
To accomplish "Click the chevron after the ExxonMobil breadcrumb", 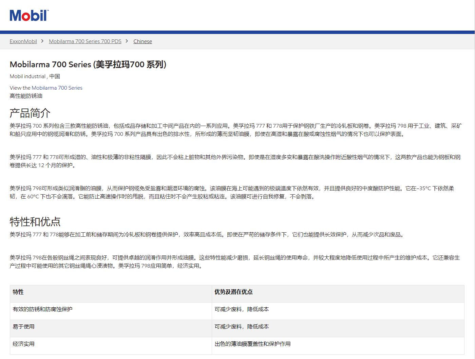I will [x=42, y=41].
